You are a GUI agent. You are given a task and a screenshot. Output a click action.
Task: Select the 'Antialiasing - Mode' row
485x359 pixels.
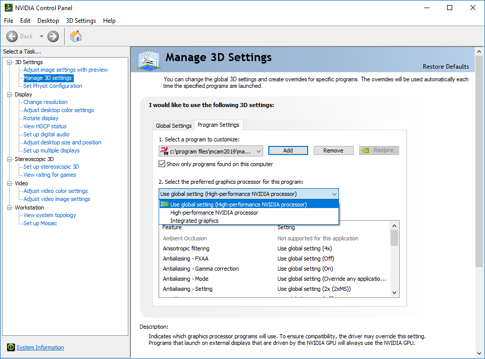tap(274, 279)
